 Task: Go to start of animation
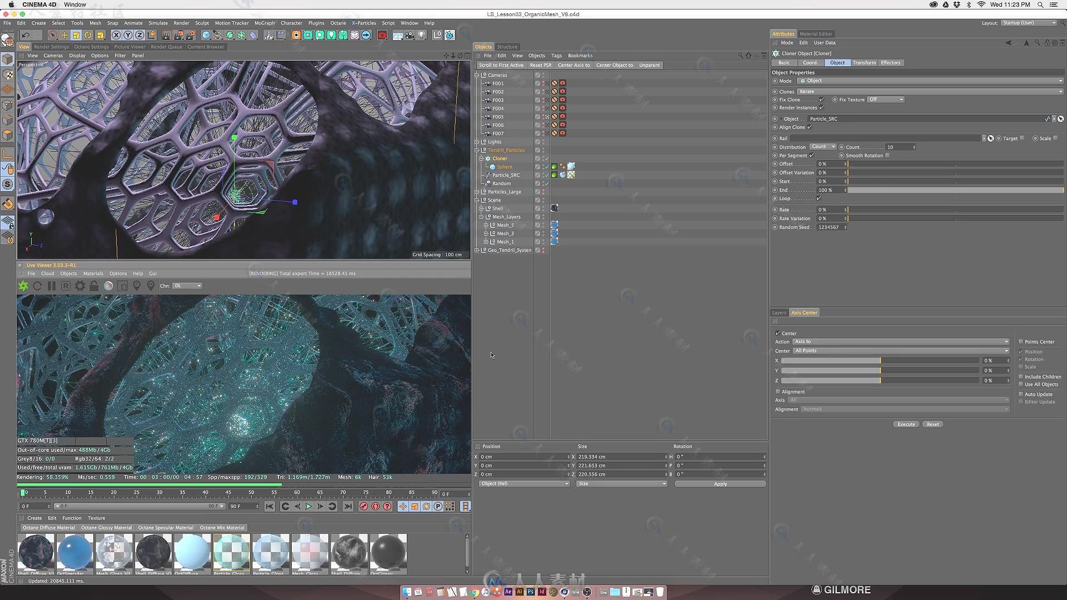(270, 506)
